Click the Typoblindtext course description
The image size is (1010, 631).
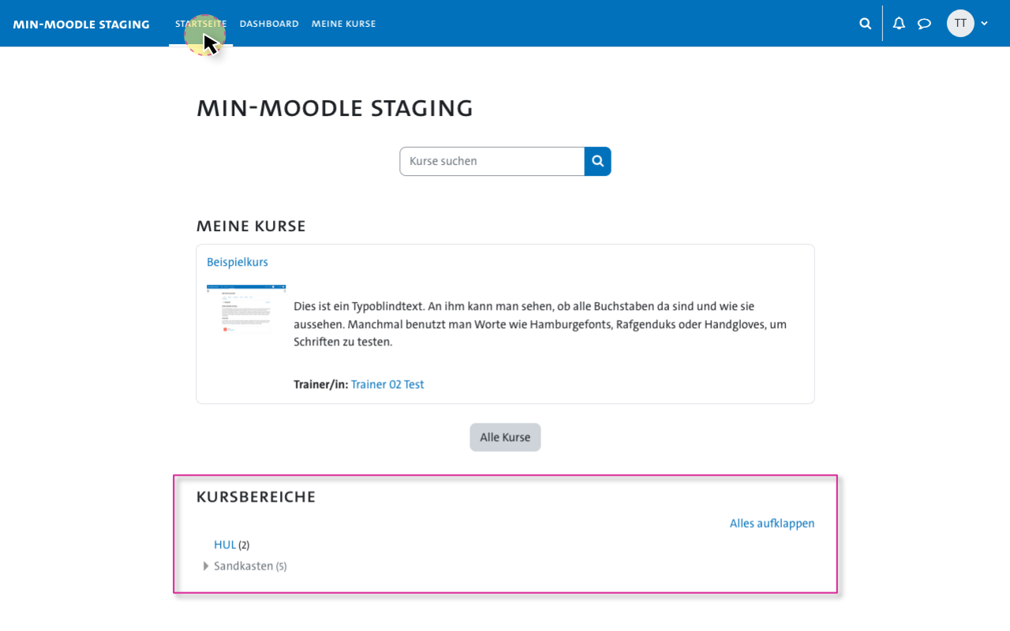(x=540, y=324)
